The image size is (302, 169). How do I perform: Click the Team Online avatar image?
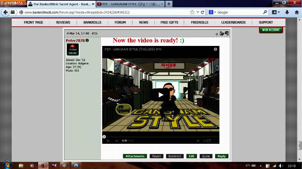click(73, 50)
